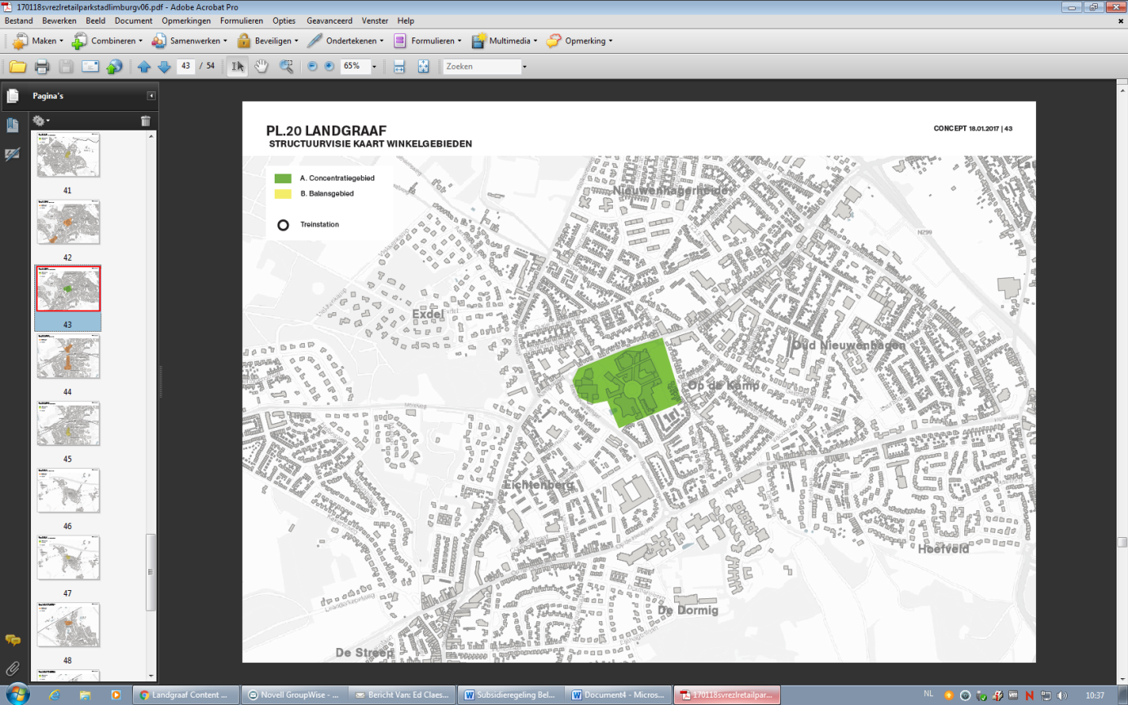This screenshot has height=705, width=1128.
Task: Click the fit width scrolling icon
Action: [x=399, y=67]
